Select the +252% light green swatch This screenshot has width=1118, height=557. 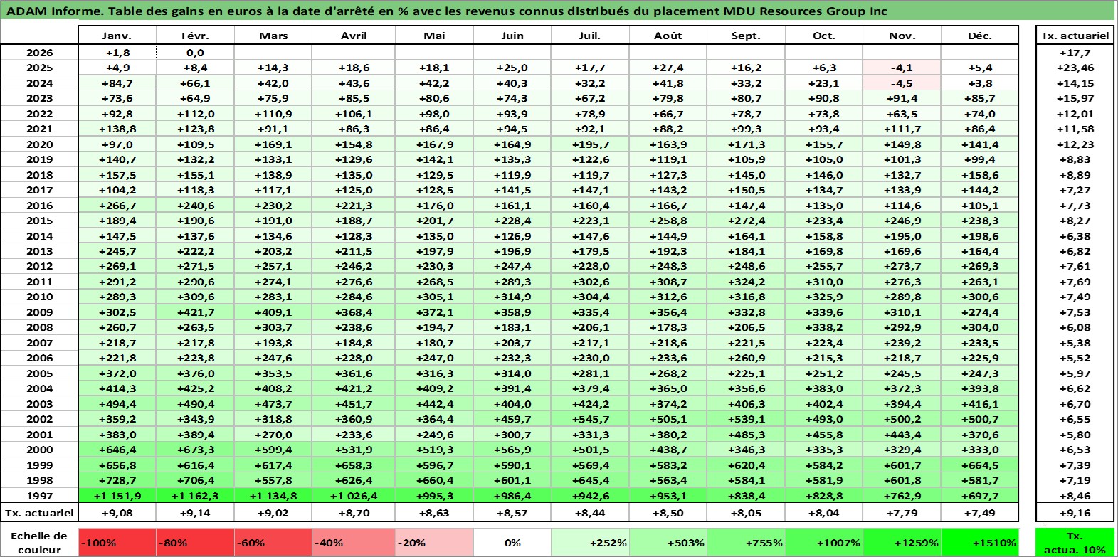590,542
